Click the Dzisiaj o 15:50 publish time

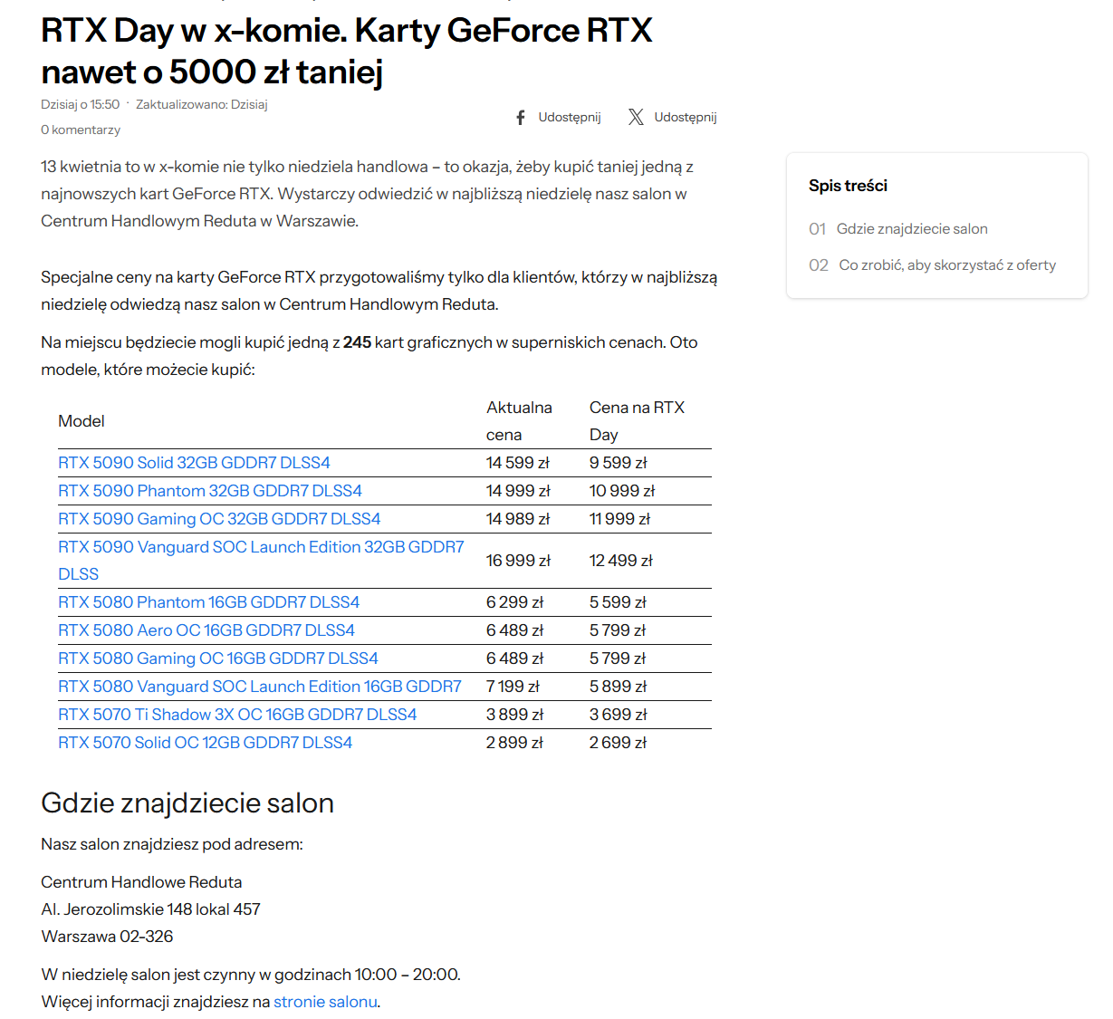click(x=80, y=104)
